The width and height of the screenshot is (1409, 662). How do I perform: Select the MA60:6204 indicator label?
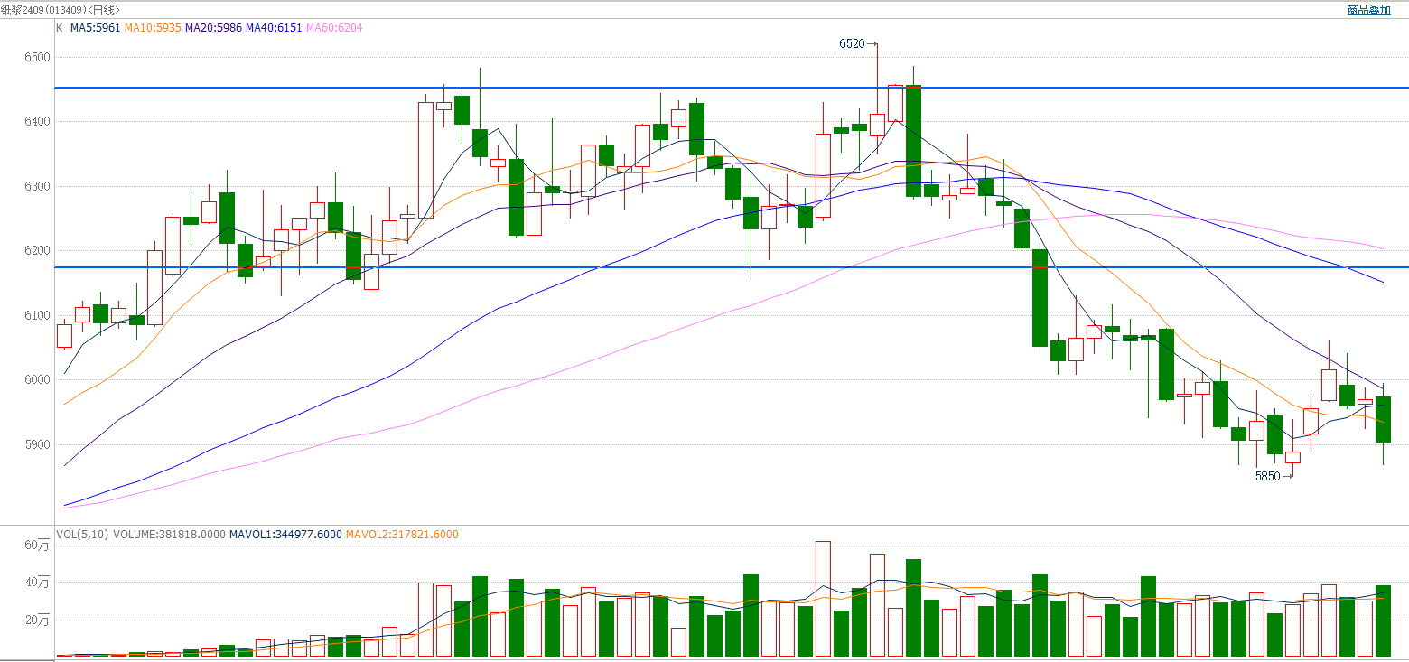point(334,28)
